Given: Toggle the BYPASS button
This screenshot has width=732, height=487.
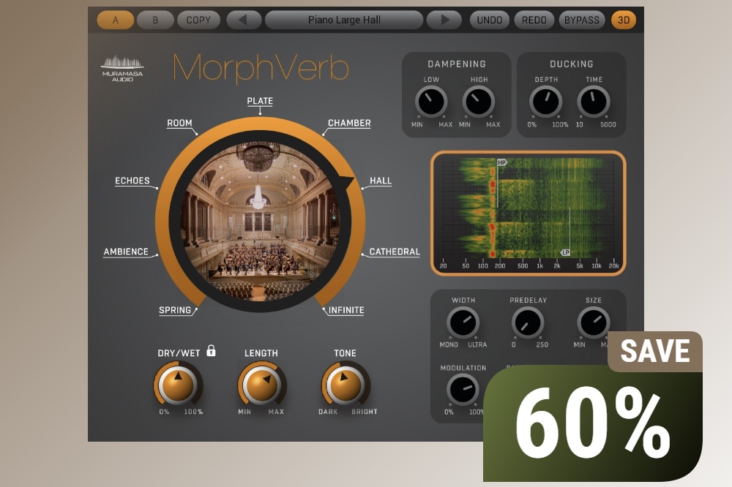Looking at the screenshot, I should pos(582,20).
